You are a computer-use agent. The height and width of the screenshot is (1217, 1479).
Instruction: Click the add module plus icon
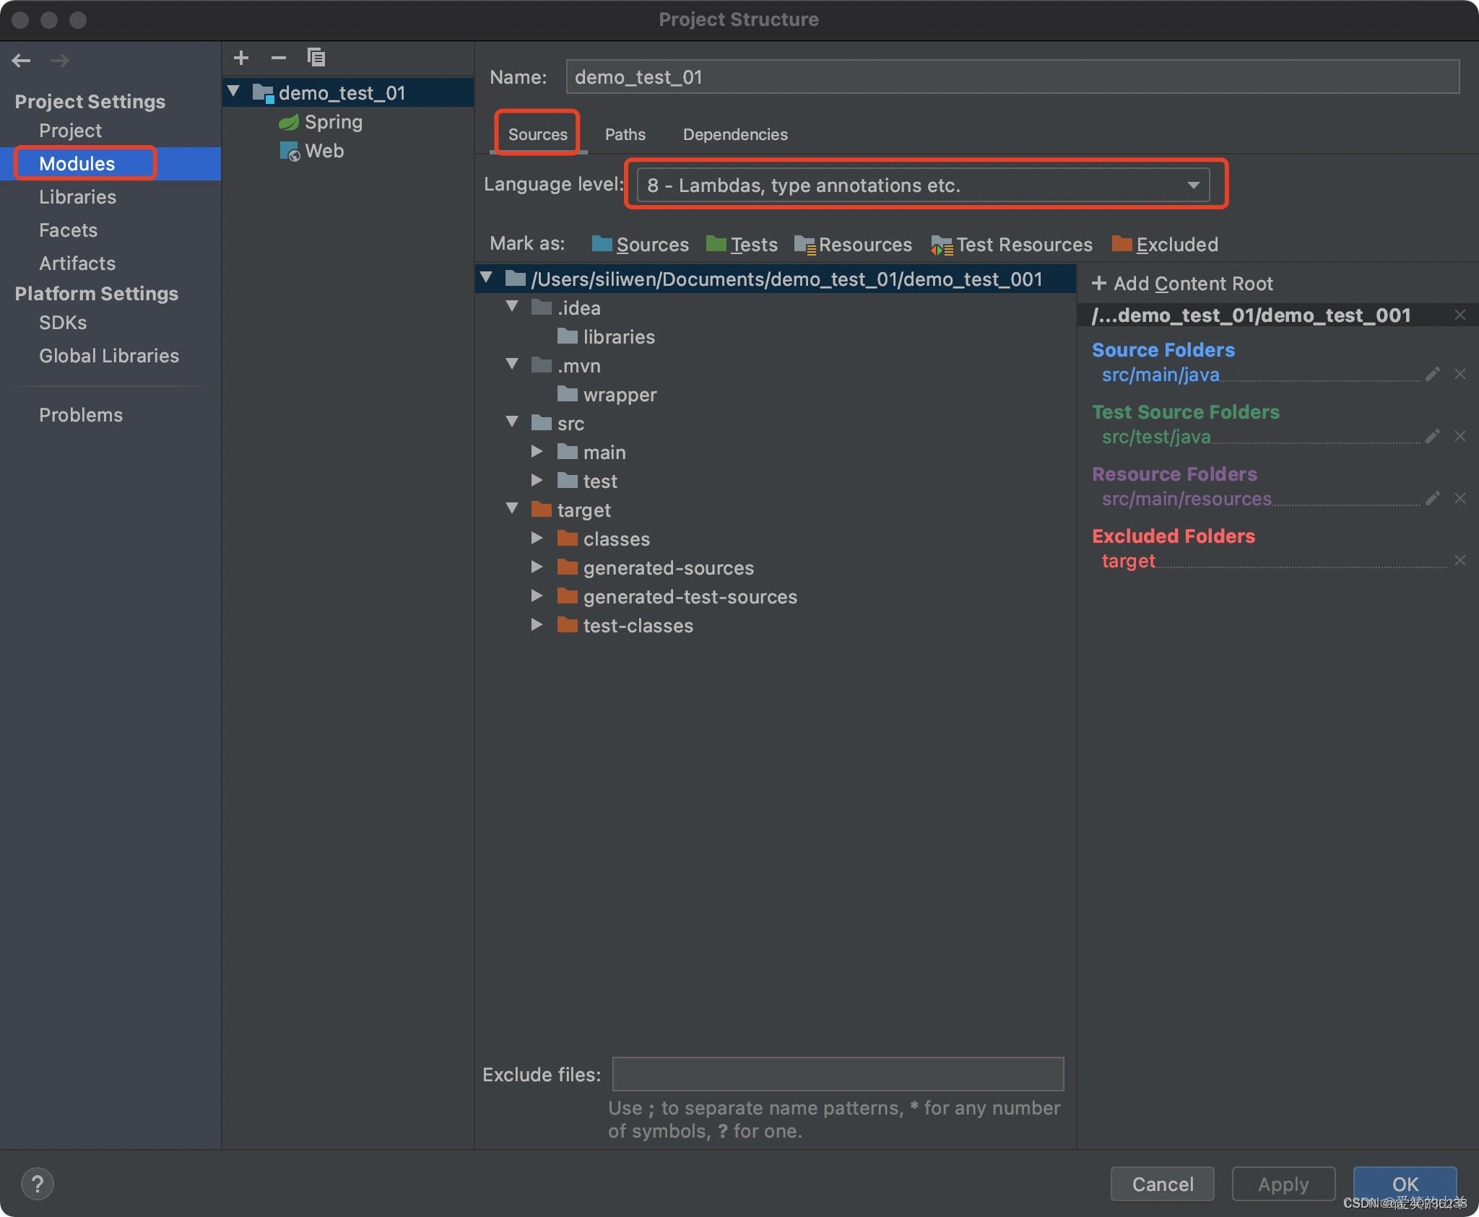pyautogui.click(x=241, y=58)
